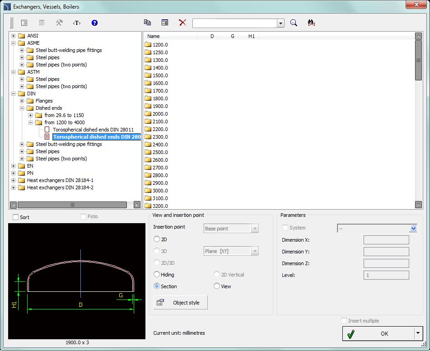The height and width of the screenshot is (351, 430).
Task: Select the 2D radio button
Action: click(157, 239)
